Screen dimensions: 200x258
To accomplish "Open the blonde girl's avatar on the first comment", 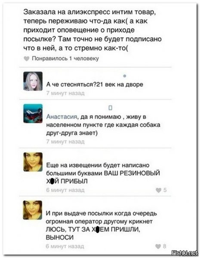I will tap(33, 81).
